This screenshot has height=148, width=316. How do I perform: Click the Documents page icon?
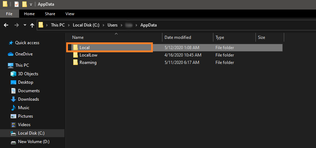click(x=13, y=91)
